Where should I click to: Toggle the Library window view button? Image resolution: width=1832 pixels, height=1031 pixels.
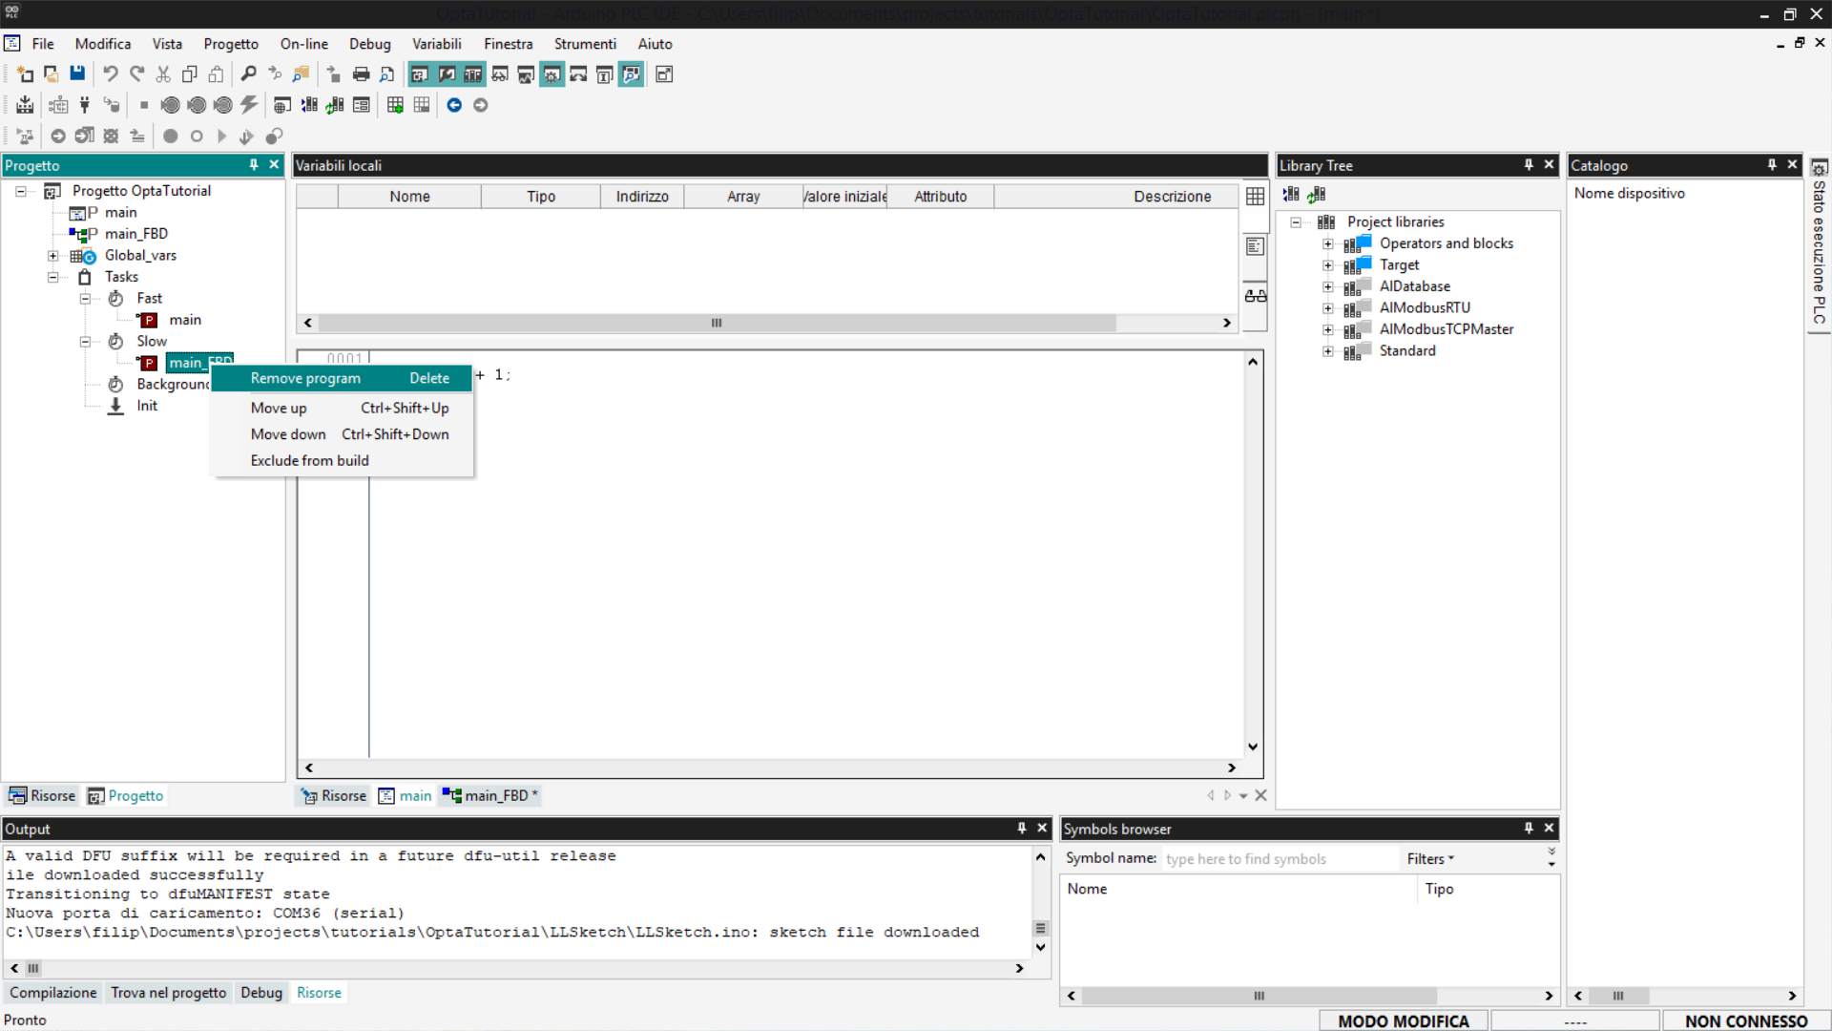tap(472, 74)
